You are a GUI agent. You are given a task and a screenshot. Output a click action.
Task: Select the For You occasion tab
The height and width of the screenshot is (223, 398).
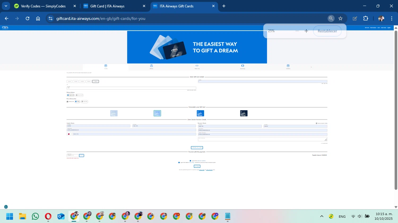pyautogui.click(x=106, y=67)
